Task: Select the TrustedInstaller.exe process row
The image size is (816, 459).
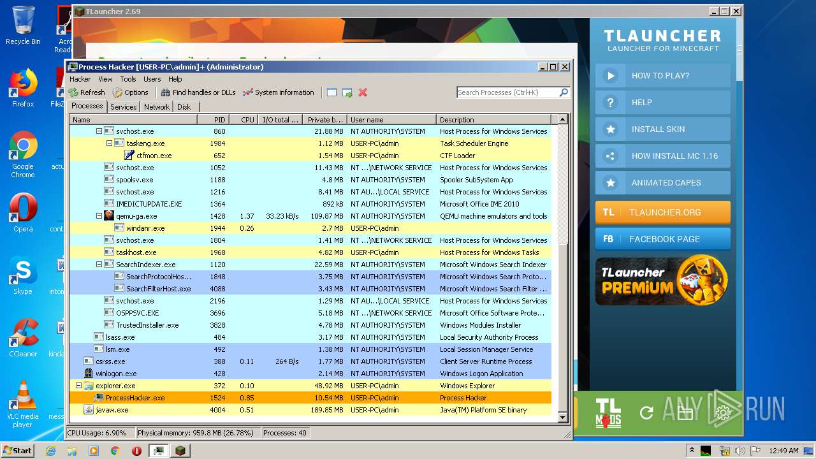Action: (x=310, y=325)
